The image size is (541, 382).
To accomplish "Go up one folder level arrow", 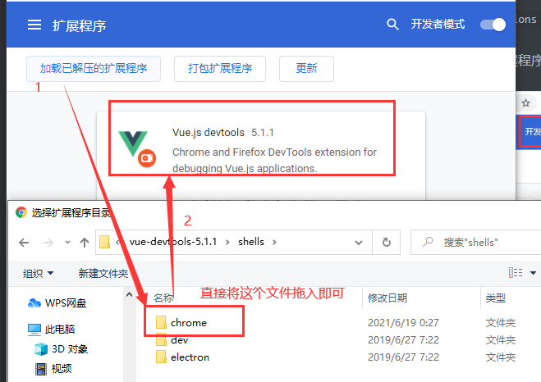I will tap(85, 243).
